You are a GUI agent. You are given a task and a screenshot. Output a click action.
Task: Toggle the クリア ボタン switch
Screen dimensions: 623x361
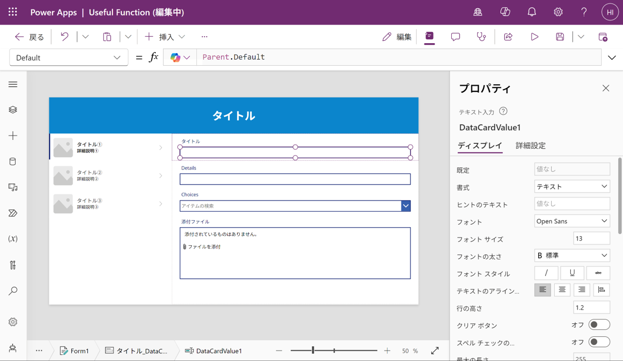click(599, 324)
